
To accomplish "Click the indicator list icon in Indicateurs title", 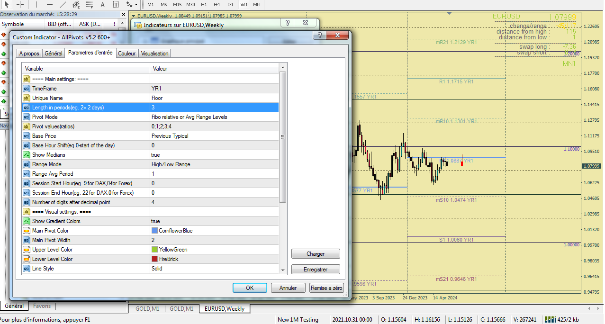I will coord(137,25).
